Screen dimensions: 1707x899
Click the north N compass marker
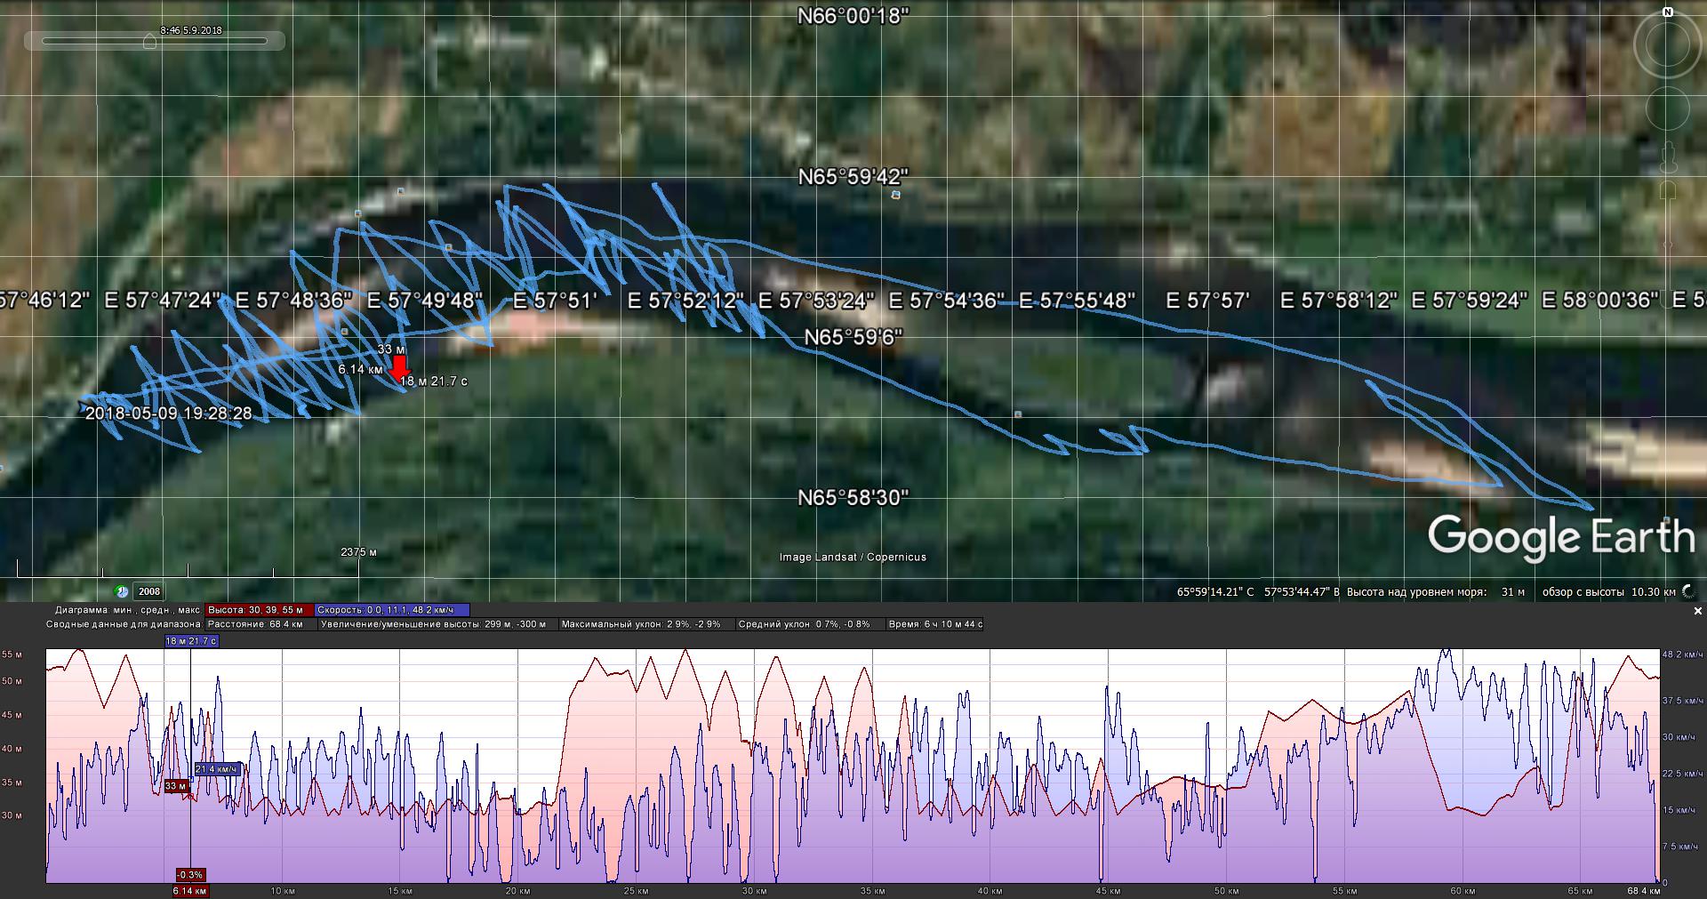coord(1668,12)
